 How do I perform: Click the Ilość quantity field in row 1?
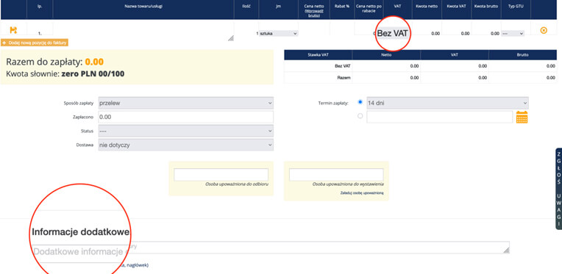tap(246, 33)
